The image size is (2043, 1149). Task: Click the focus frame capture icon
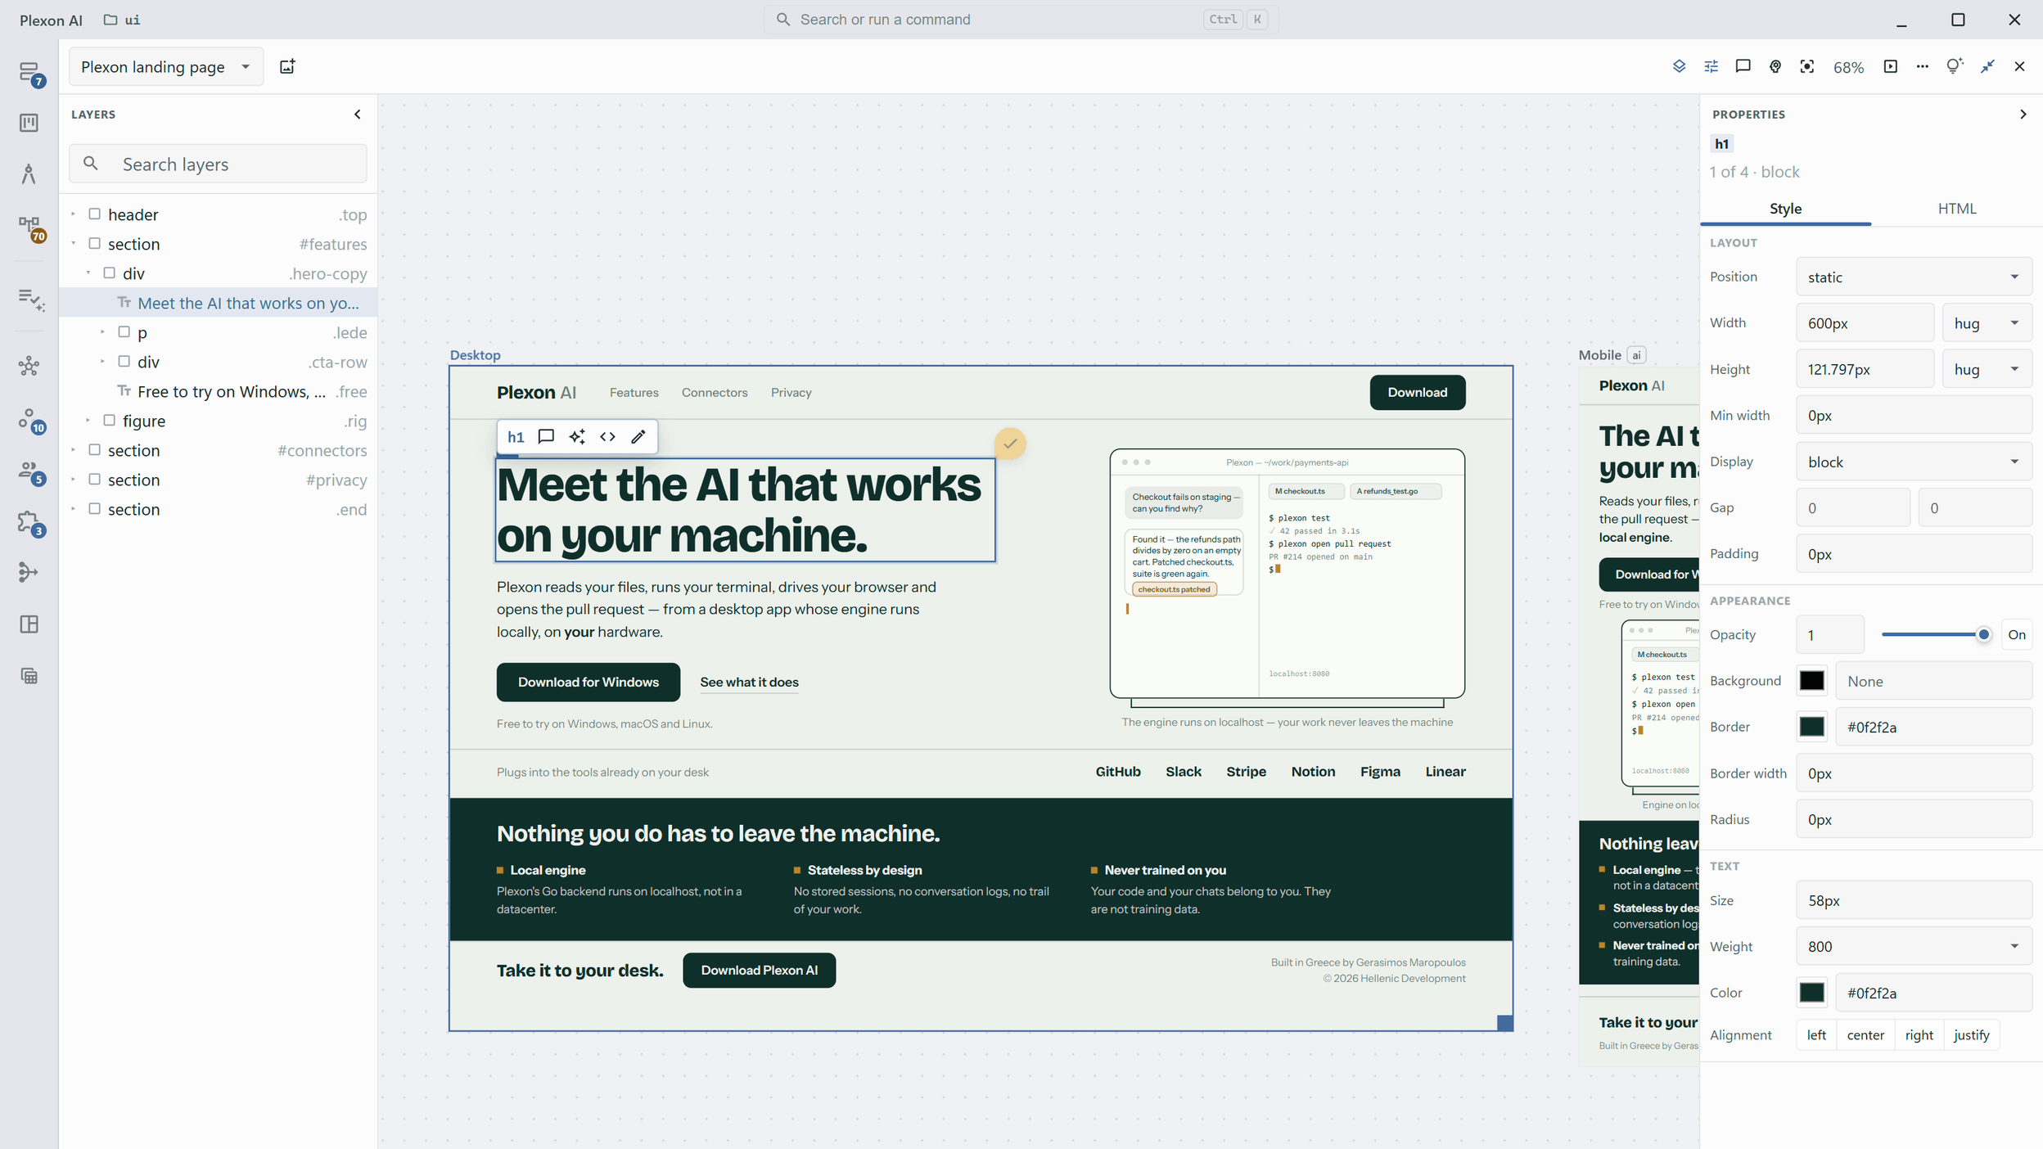1806,66
